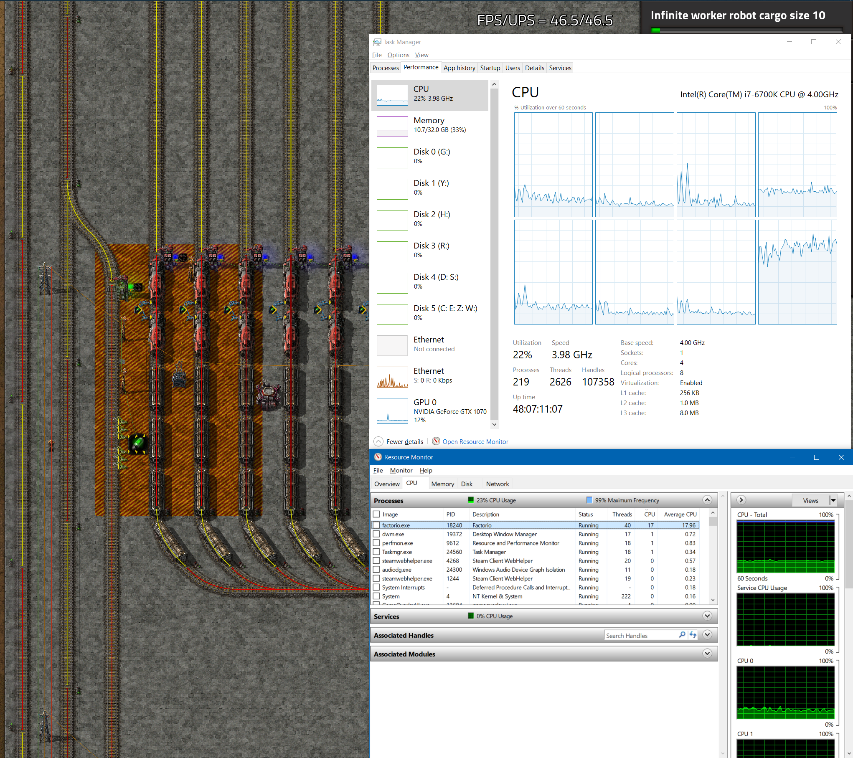Collapse the graphs pane with the arrow button

pyautogui.click(x=741, y=500)
